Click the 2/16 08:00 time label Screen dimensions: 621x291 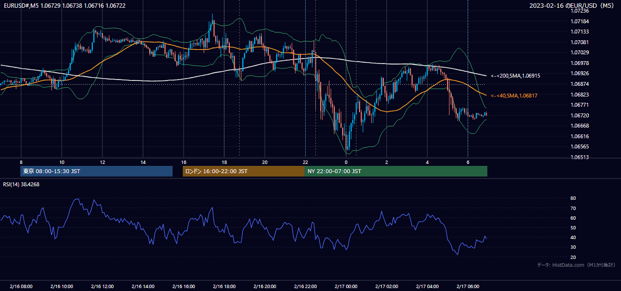pyautogui.click(x=21, y=287)
